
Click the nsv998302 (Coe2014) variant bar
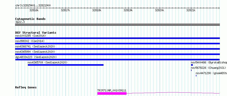pos(117,44)
